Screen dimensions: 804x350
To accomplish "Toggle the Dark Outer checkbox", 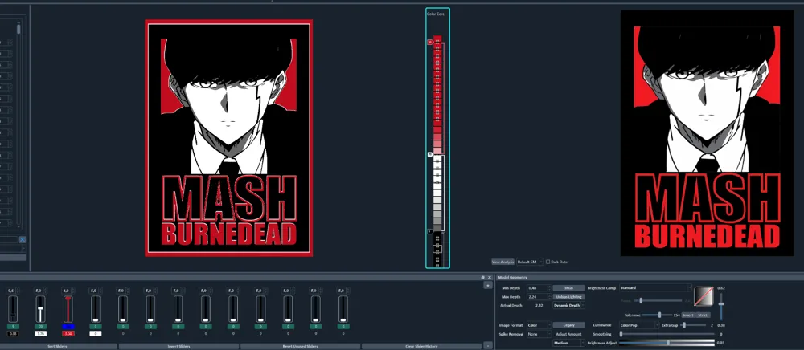I will pos(548,262).
